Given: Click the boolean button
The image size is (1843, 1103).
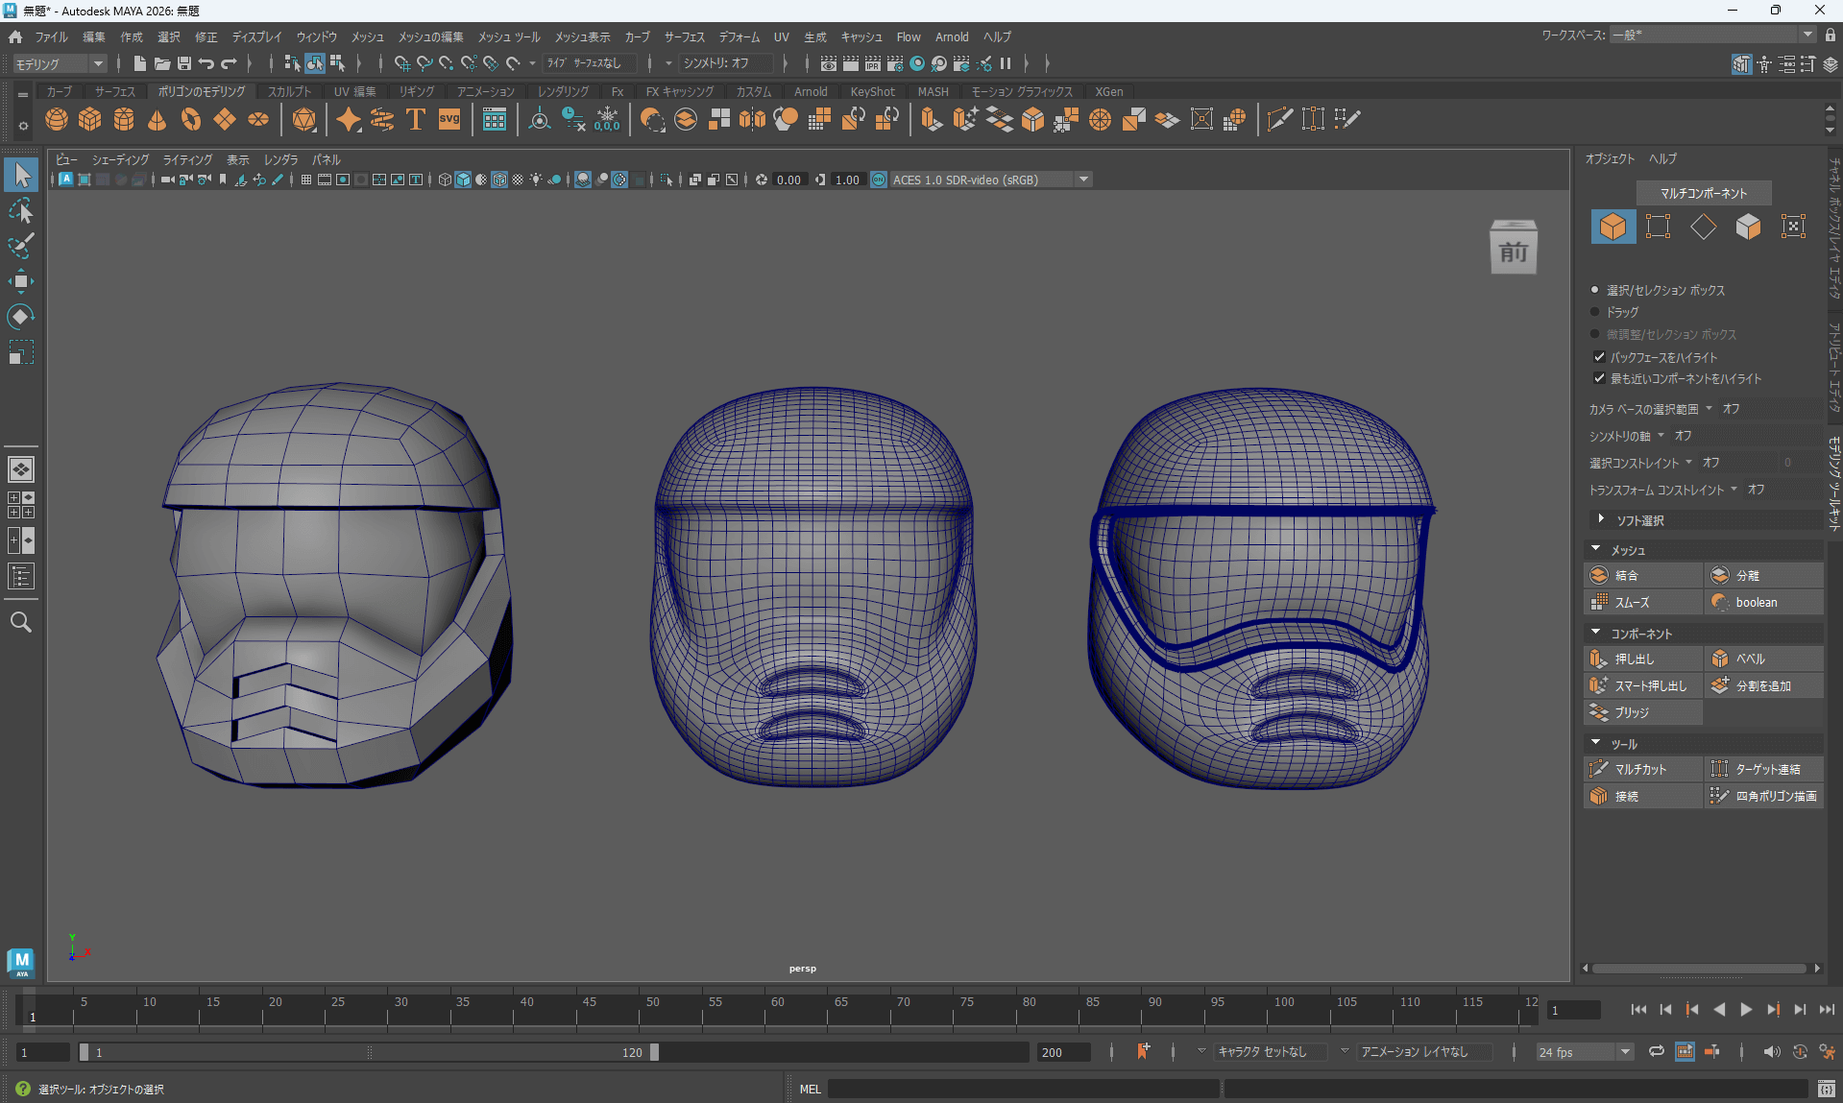Looking at the screenshot, I should 1763,602.
